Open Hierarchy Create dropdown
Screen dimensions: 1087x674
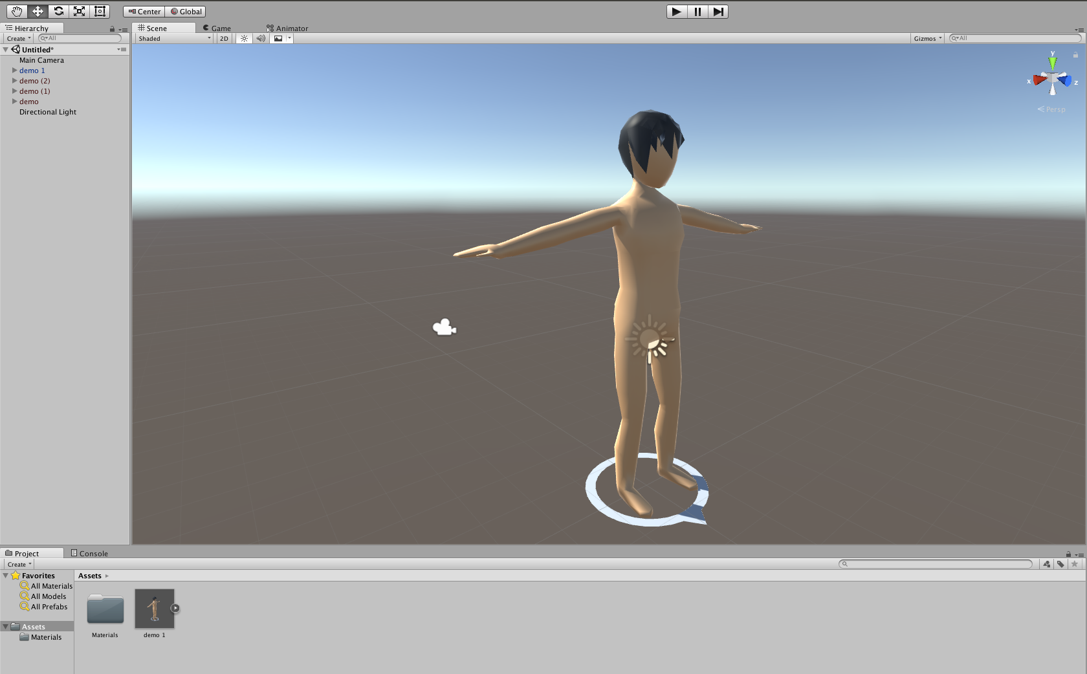(19, 38)
